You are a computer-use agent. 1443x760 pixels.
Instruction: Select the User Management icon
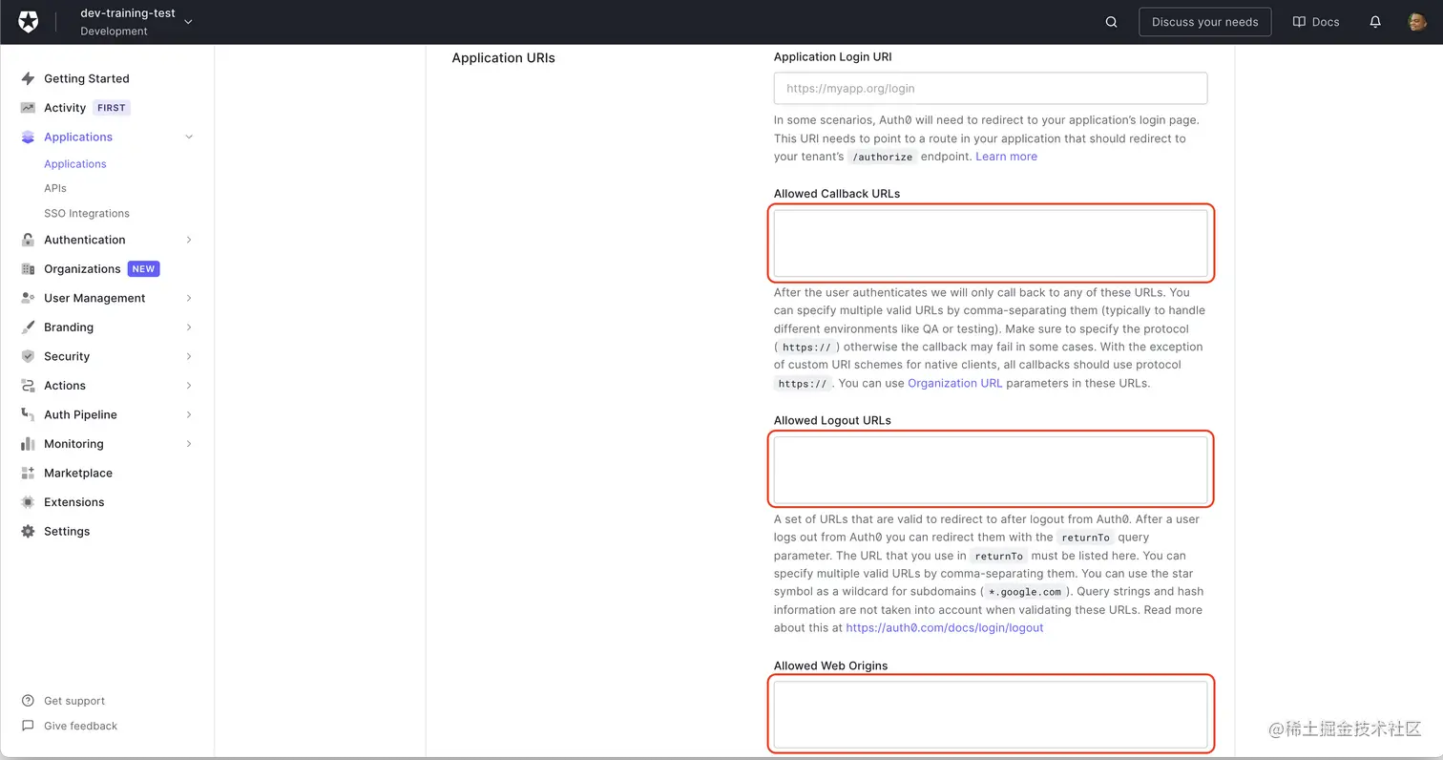coord(27,298)
